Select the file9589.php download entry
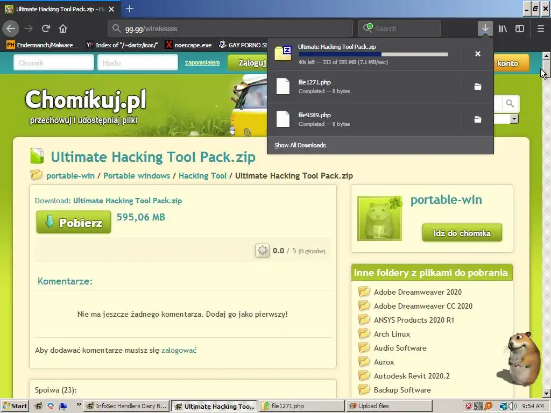The height and width of the screenshot is (413, 551). pyautogui.click(x=364, y=119)
